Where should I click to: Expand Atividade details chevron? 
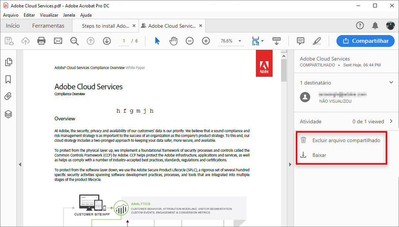391,121
